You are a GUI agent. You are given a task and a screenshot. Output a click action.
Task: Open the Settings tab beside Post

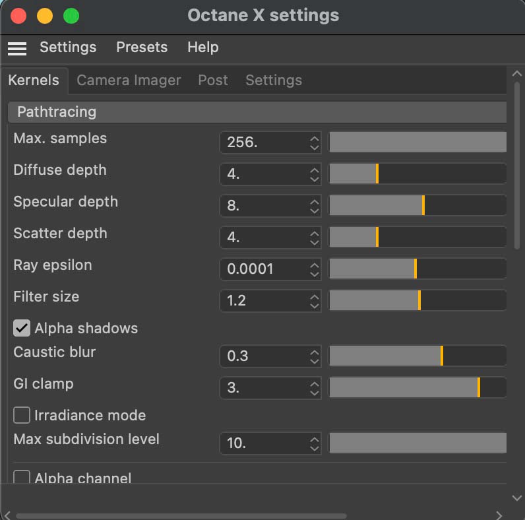click(x=274, y=81)
